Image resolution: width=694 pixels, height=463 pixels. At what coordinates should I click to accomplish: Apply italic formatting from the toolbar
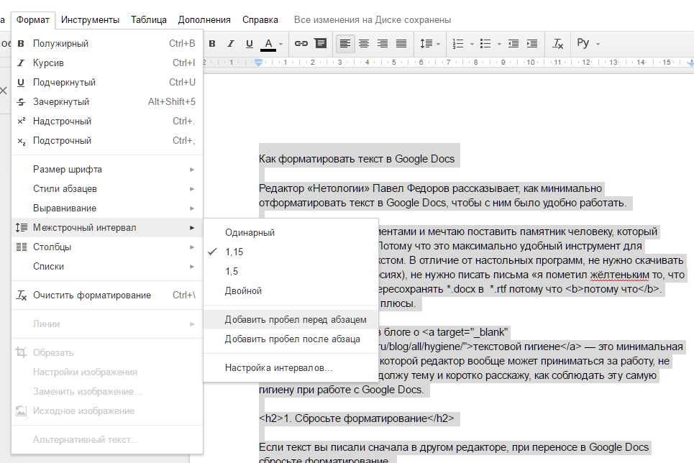click(230, 43)
